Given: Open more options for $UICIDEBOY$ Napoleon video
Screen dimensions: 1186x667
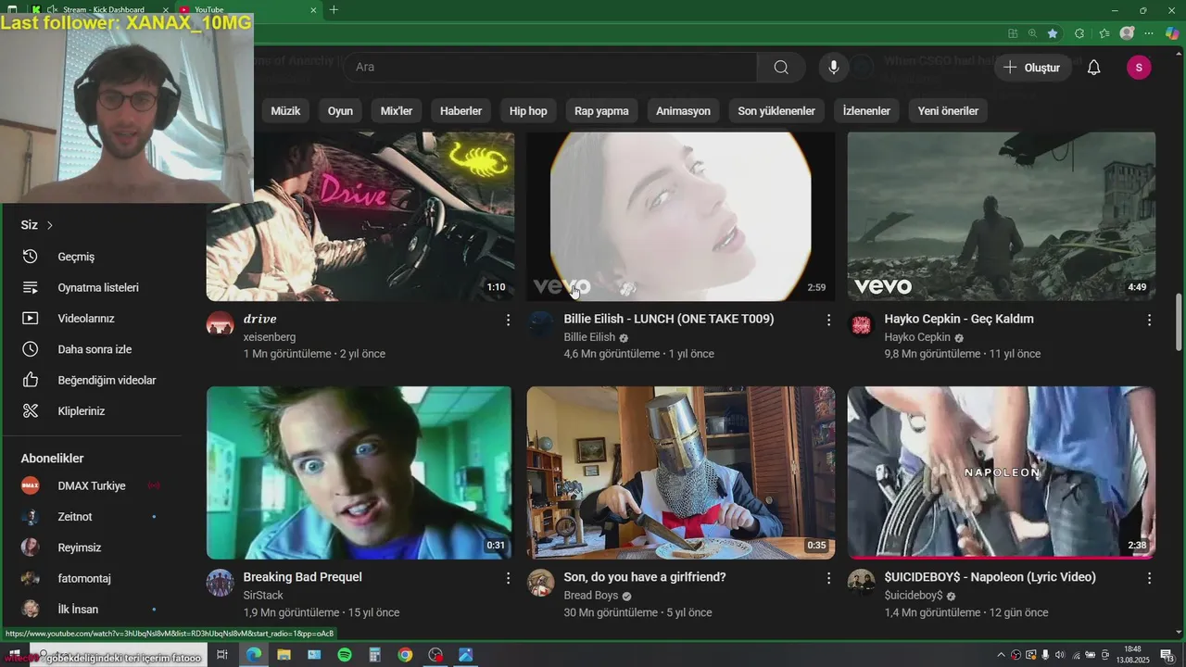Looking at the screenshot, I should pos(1149,578).
